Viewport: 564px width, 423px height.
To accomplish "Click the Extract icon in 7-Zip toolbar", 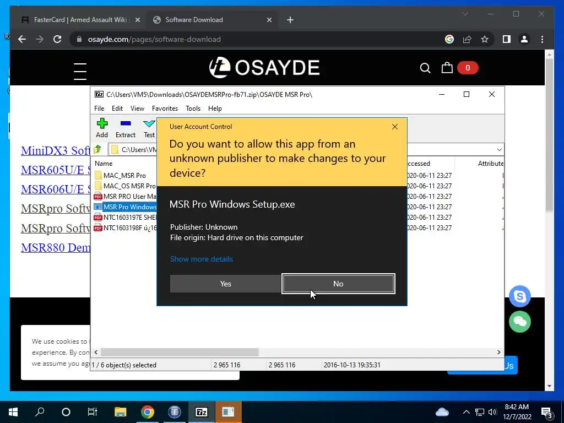I will (125, 128).
